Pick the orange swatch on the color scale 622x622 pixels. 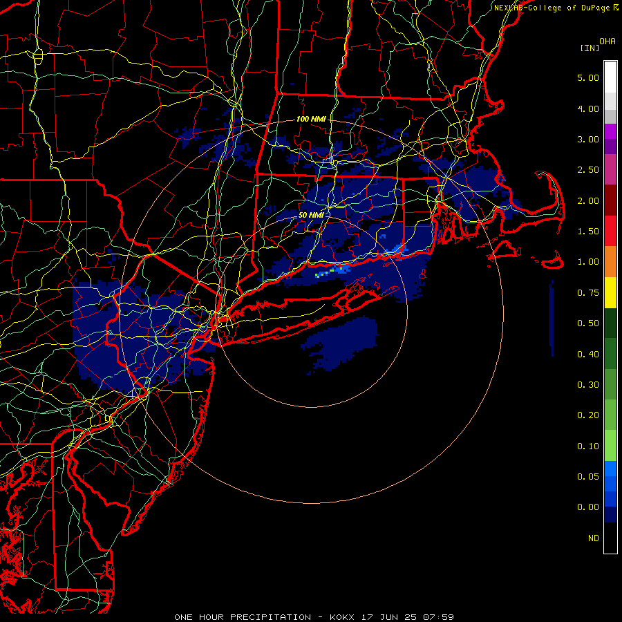pyautogui.click(x=610, y=262)
